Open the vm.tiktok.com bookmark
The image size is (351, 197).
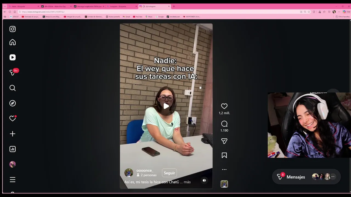click(x=173, y=17)
